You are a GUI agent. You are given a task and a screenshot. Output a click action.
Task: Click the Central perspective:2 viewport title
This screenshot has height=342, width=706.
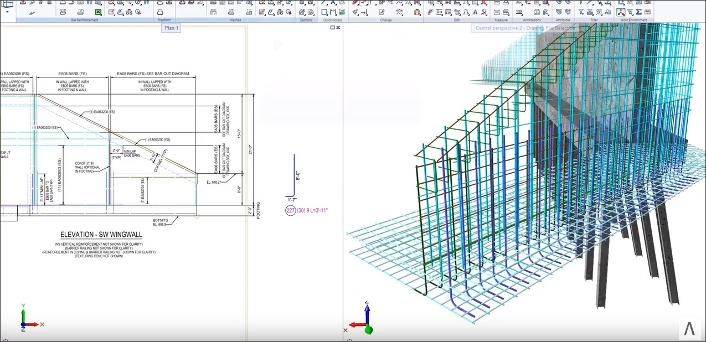[x=525, y=28]
